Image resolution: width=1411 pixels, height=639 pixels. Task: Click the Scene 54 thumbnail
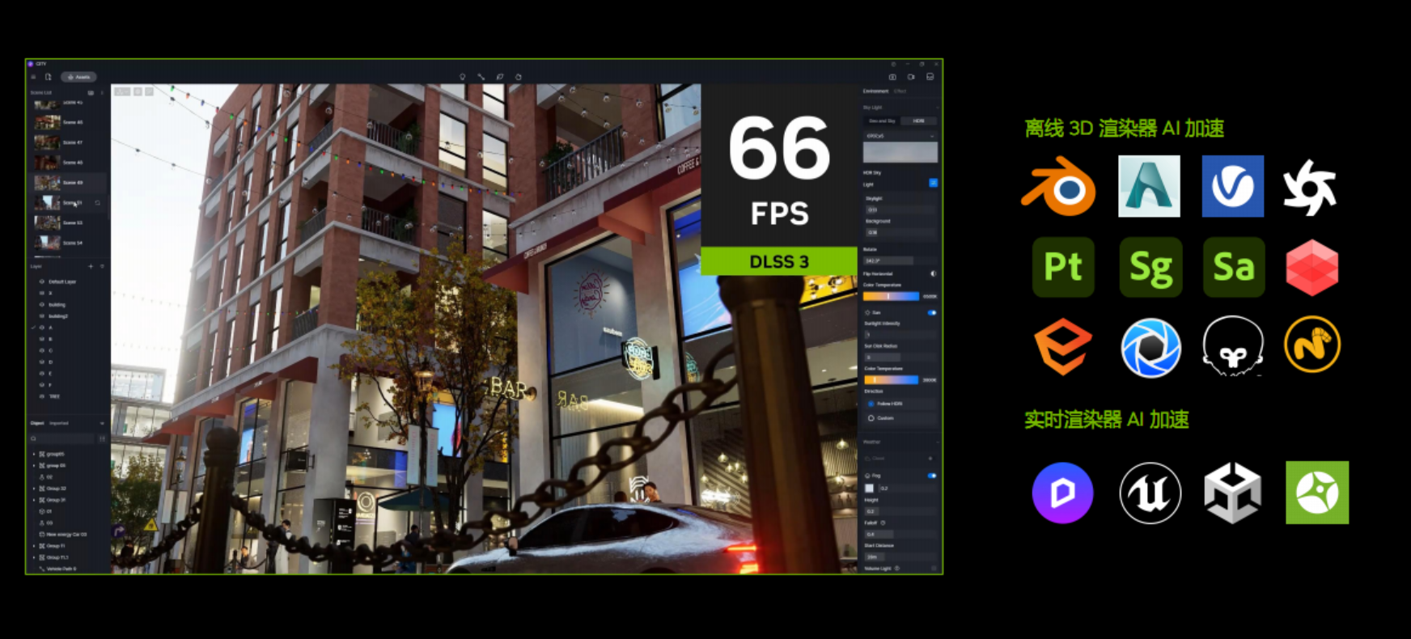click(47, 243)
